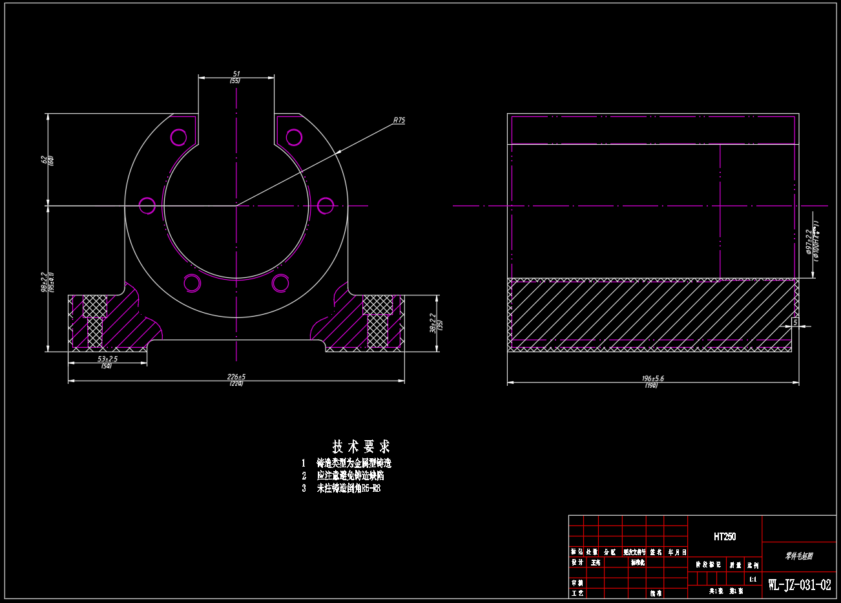
Task: Click the 设计 cell in title block
Action: (x=576, y=562)
